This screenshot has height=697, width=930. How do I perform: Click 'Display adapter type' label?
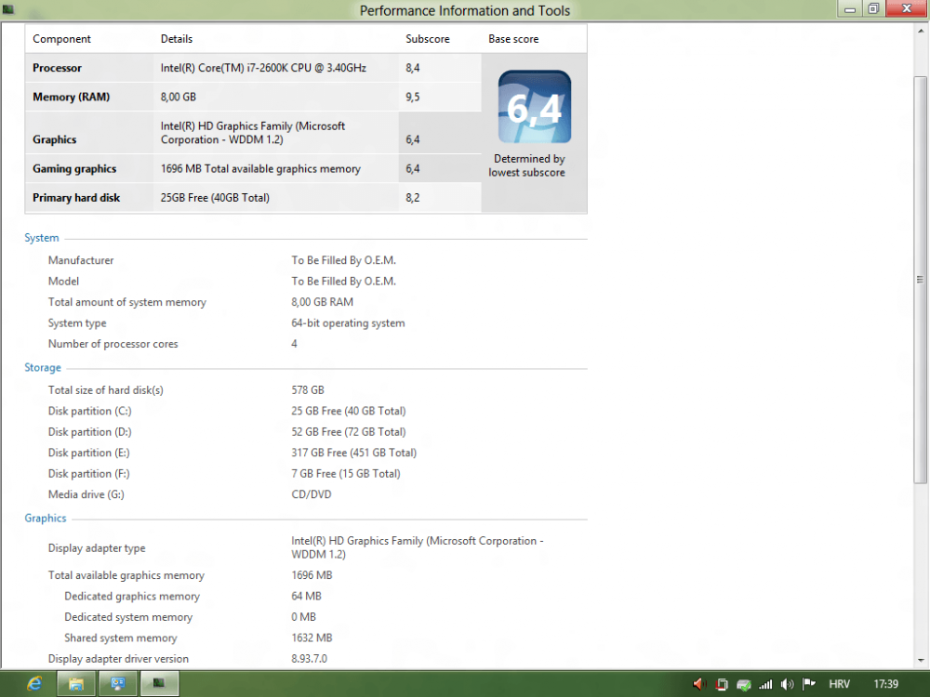(x=97, y=548)
